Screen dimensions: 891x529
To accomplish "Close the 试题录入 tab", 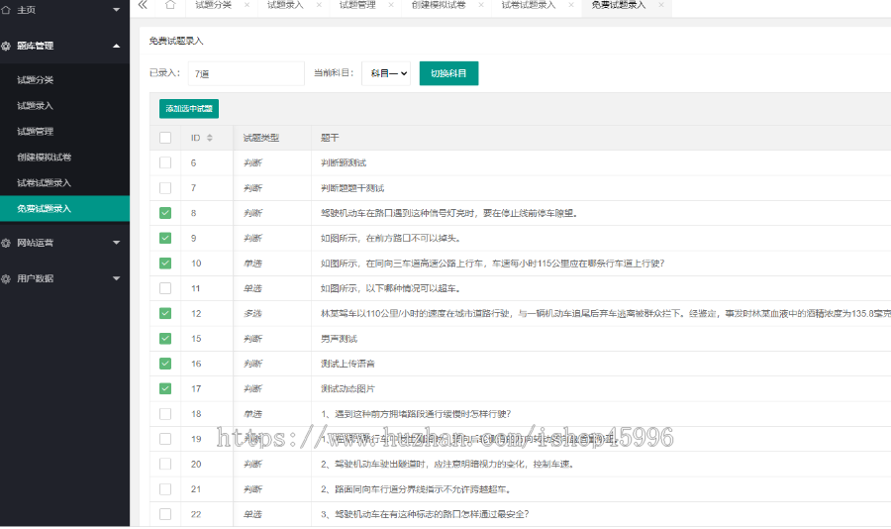I will point(319,5).
